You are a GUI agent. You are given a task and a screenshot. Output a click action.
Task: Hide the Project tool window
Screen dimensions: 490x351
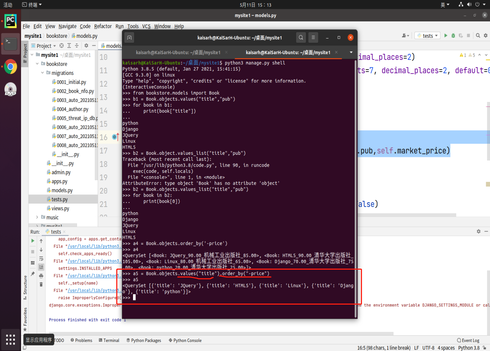click(93, 46)
